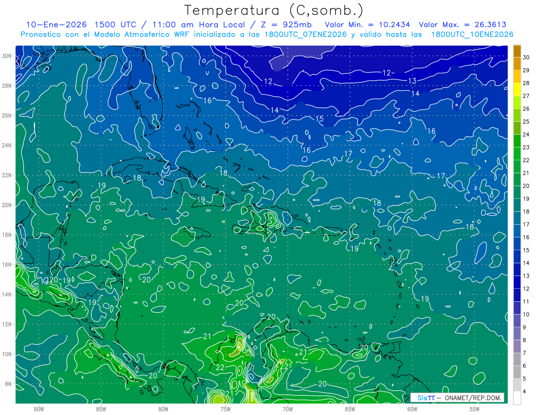Click the 24N latitude axis label
This screenshot has height=415, width=538.
point(7,145)
